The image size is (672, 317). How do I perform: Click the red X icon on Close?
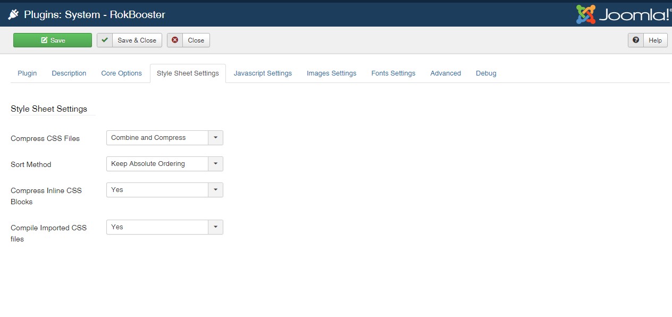pyautogui.click(x=175, y=40)
